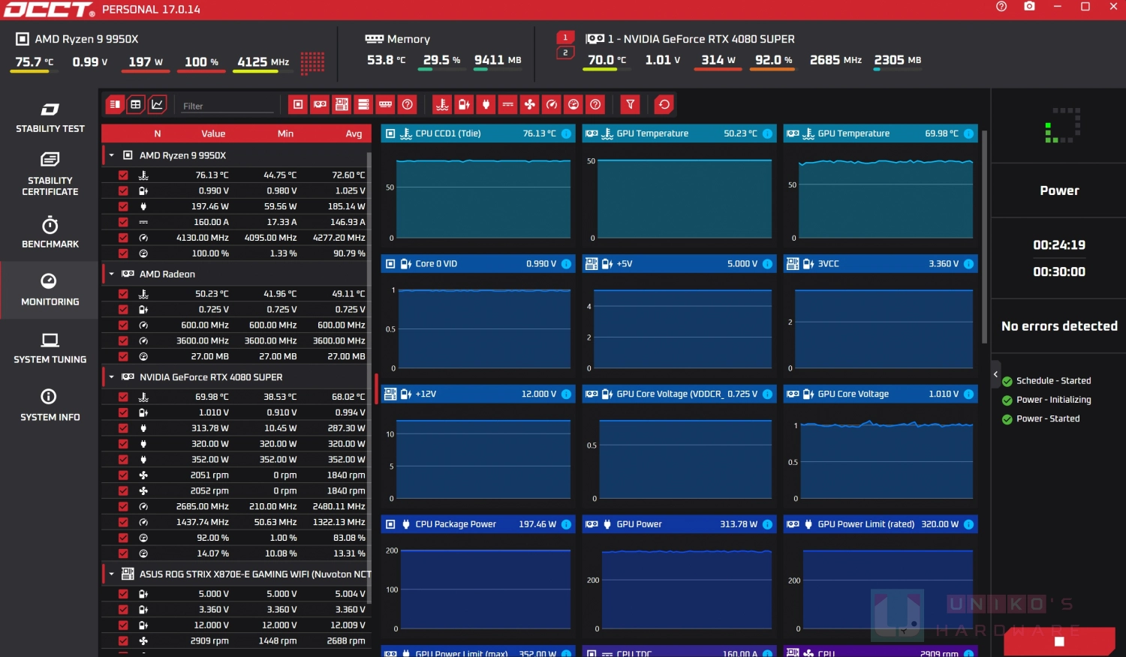Viewport: 1126px width, 657px height.
Task: Open info for the +12V graph
Action: click(566, 394)
